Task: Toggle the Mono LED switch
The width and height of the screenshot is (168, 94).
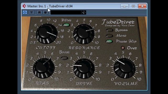Action: click(x=109, y=36)
